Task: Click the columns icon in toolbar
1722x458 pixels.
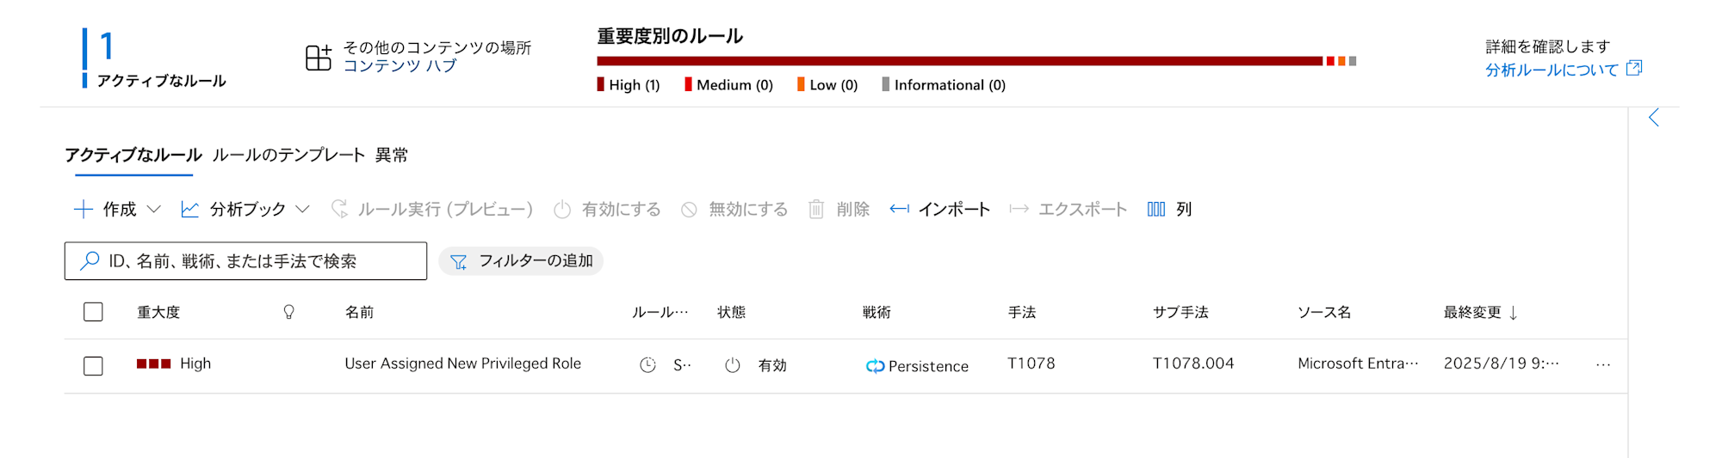Action: point(1156,209)
